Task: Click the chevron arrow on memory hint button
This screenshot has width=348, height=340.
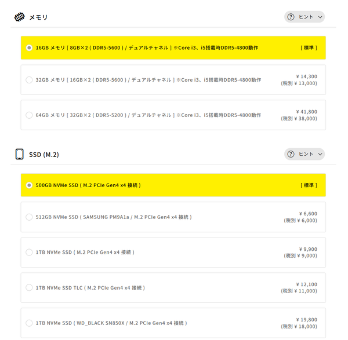Action: pyautogui.click(x=320, y=17)
